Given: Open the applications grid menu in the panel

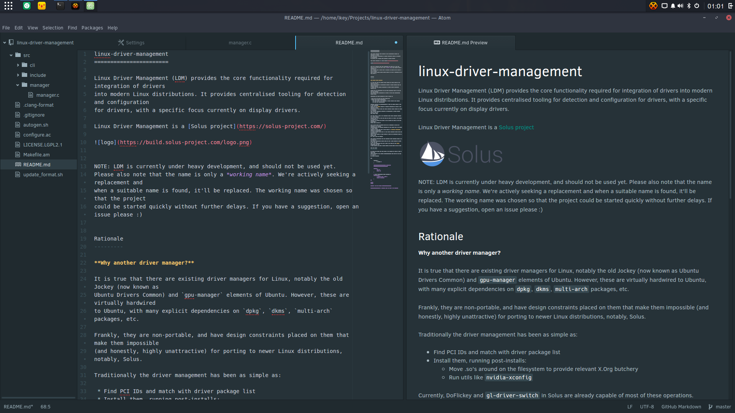Looking at the screenshot, I should [8, 6].
